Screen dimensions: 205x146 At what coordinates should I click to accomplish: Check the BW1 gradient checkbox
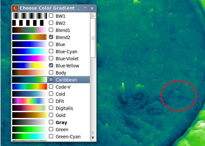click(51, 16)
